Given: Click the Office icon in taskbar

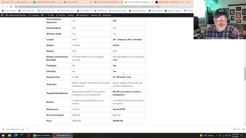Looking at the screenshot, I should click(28, 135).
